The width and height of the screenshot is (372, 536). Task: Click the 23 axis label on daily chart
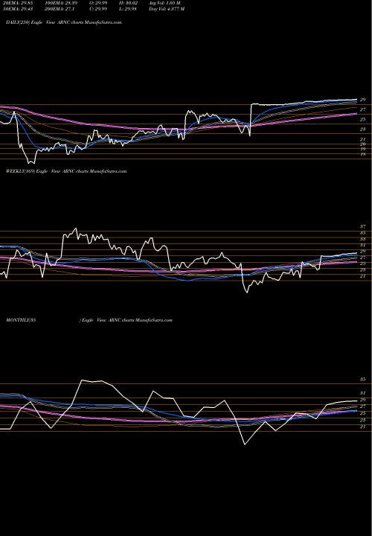363,129
